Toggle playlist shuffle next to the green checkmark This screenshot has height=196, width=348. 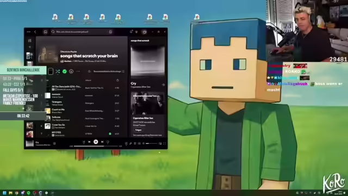point(58,71)
